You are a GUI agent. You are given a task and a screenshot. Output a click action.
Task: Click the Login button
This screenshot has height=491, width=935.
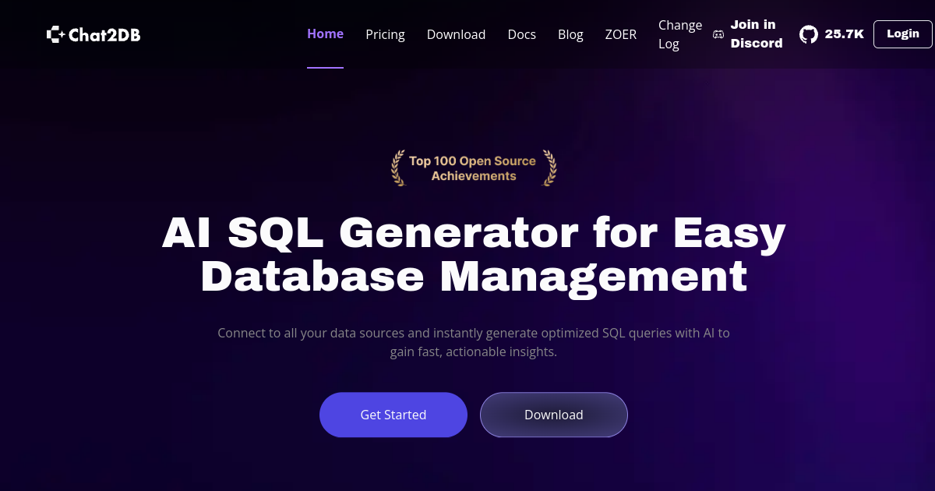pyautogui.click(x=903, y=34)
